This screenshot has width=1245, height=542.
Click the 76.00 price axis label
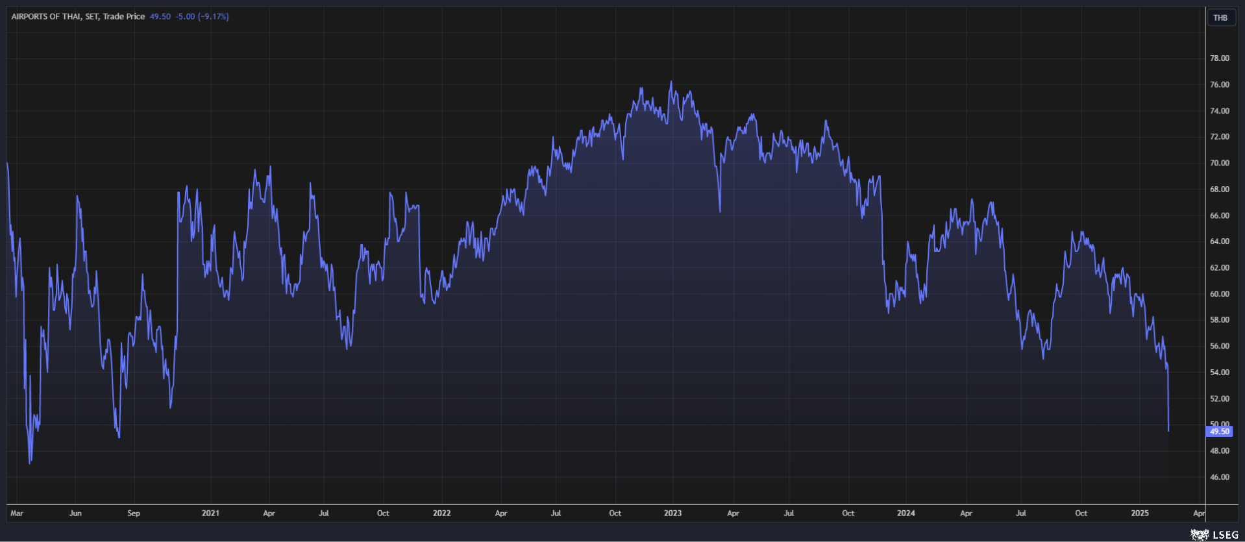click(x=1219, y=84)
